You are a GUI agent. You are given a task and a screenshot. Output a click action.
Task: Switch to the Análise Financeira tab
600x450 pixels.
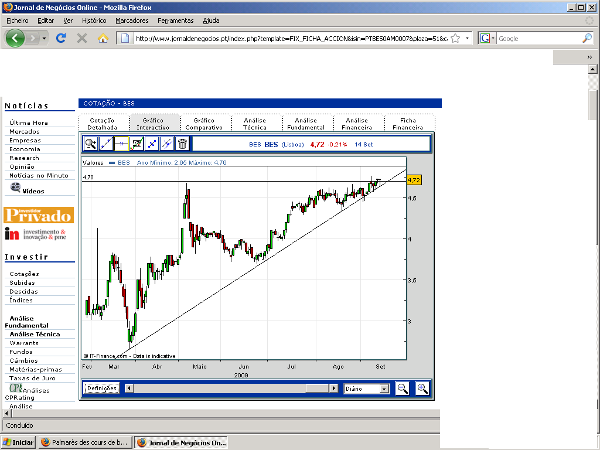357,124
